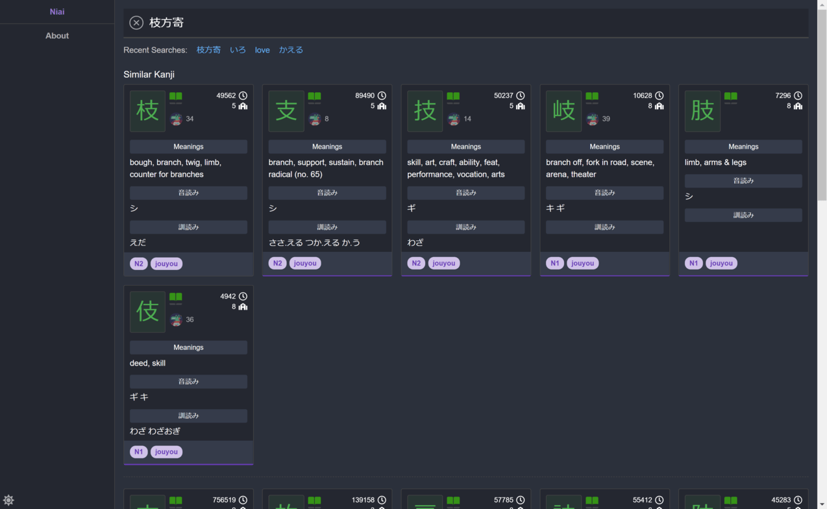
Task: Click the school grade icon on 岐 card
Action: coord(660,106)
